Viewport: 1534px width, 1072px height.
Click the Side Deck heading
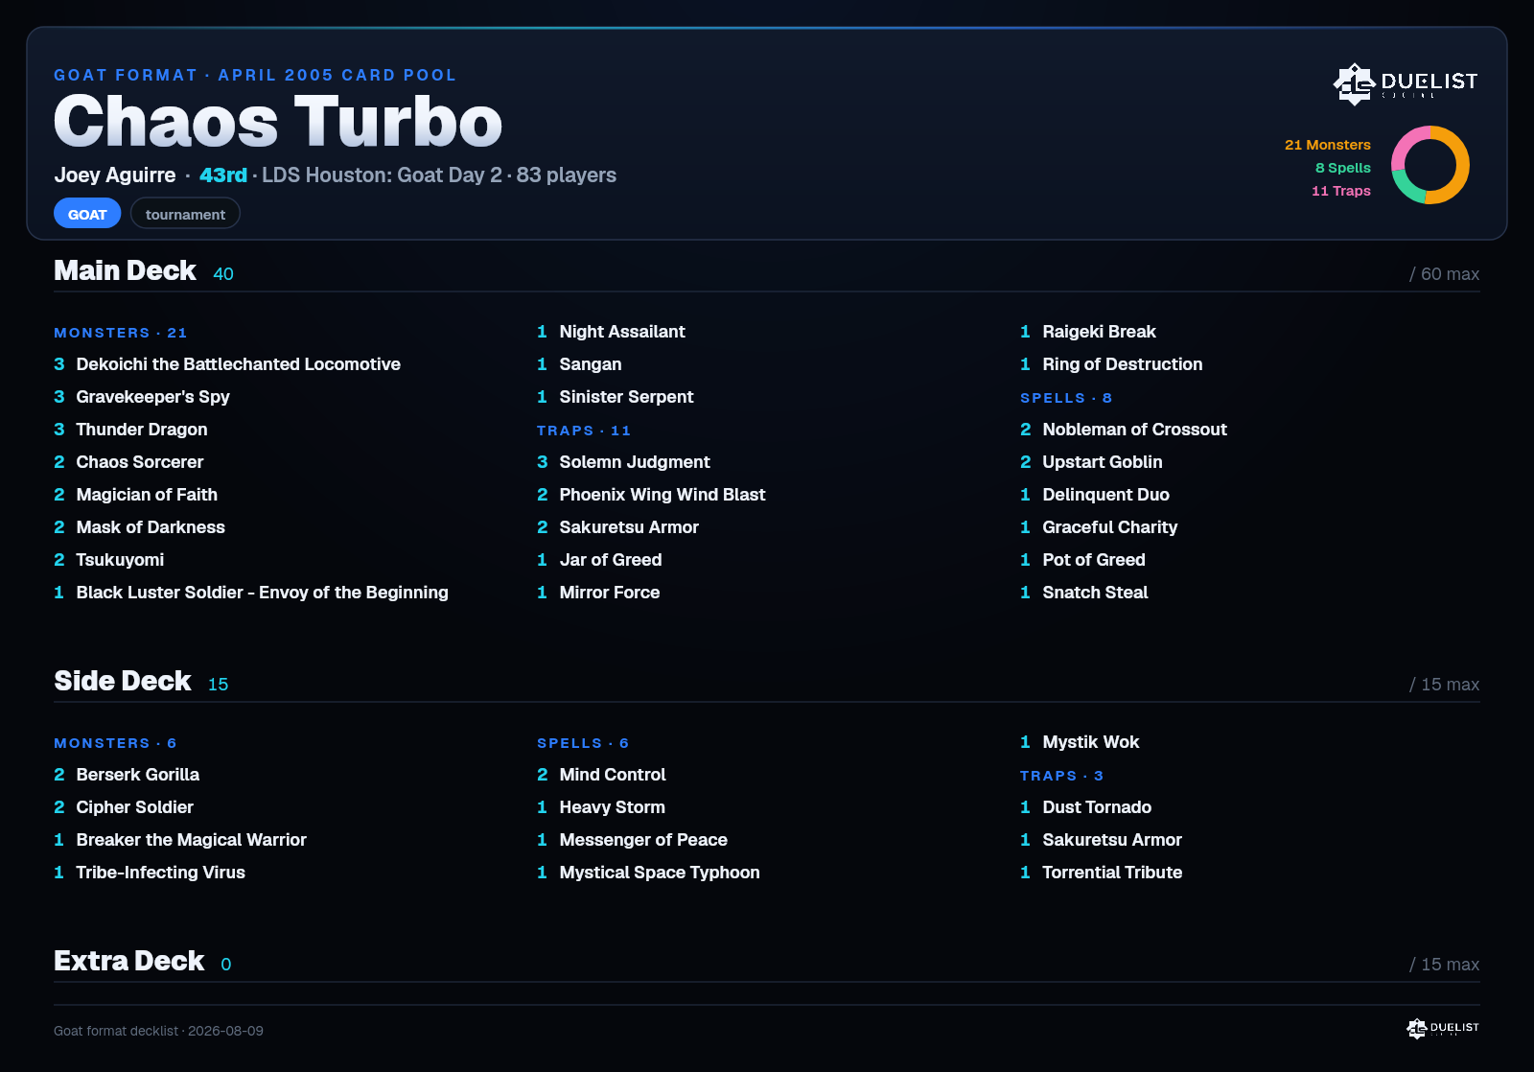pos(123,681)
